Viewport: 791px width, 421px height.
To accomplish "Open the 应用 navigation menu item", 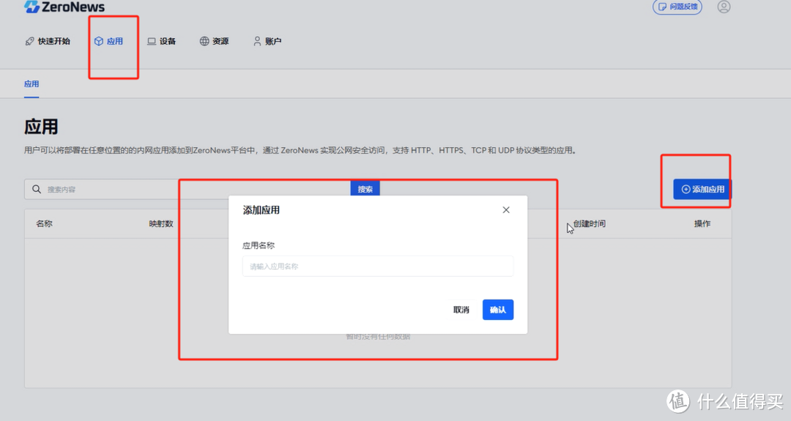I will [x=108, y=41].
